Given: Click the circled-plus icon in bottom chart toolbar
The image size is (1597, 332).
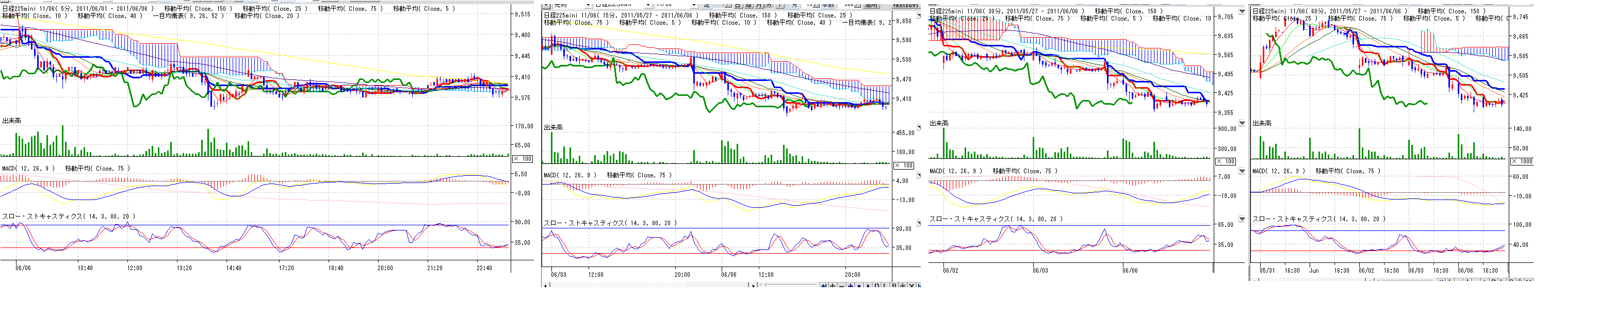Looking at the screenshot, I should tap(903, 286).
